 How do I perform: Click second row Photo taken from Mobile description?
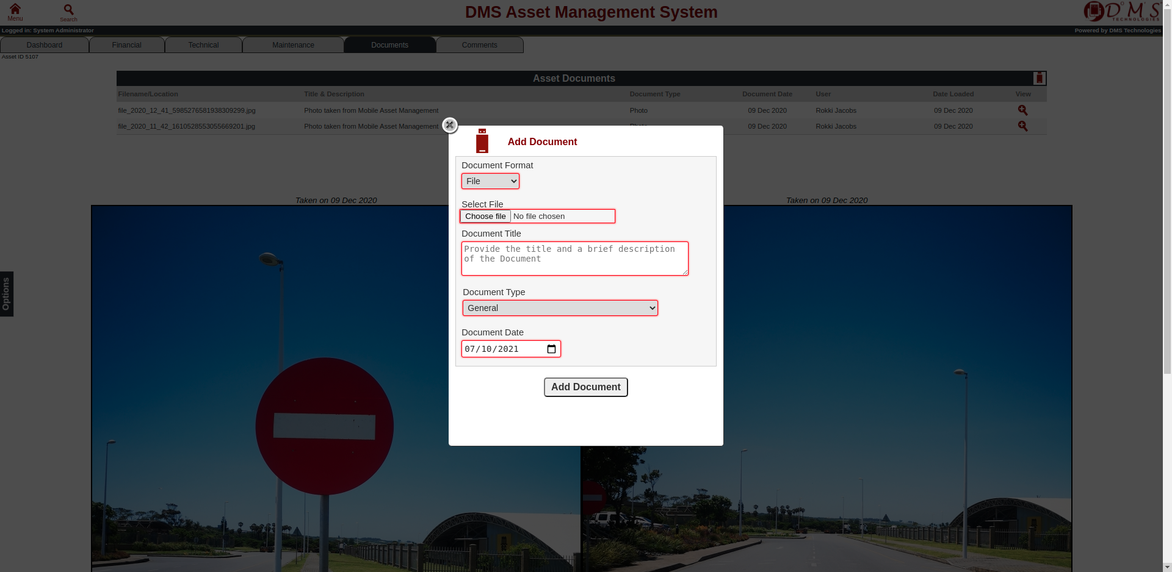point(371,126)
